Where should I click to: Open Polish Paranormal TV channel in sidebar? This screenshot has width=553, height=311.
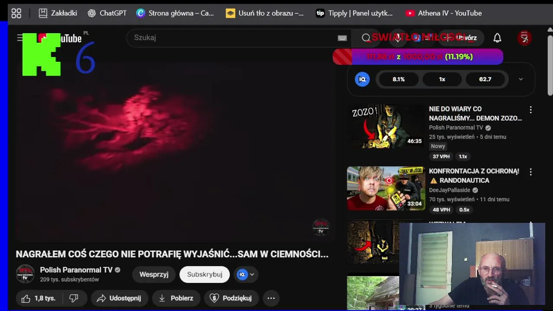pos(456,127)
